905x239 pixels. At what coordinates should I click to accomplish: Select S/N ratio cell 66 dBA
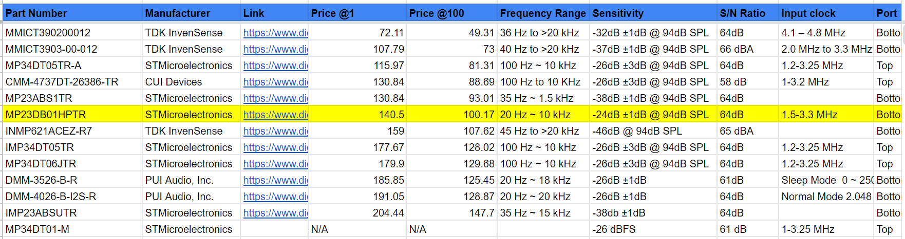click(x=748, y=49)
